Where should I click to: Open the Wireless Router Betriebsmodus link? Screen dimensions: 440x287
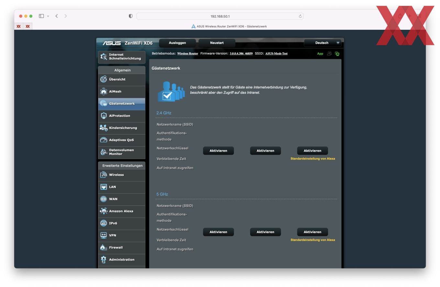(188, 54)
